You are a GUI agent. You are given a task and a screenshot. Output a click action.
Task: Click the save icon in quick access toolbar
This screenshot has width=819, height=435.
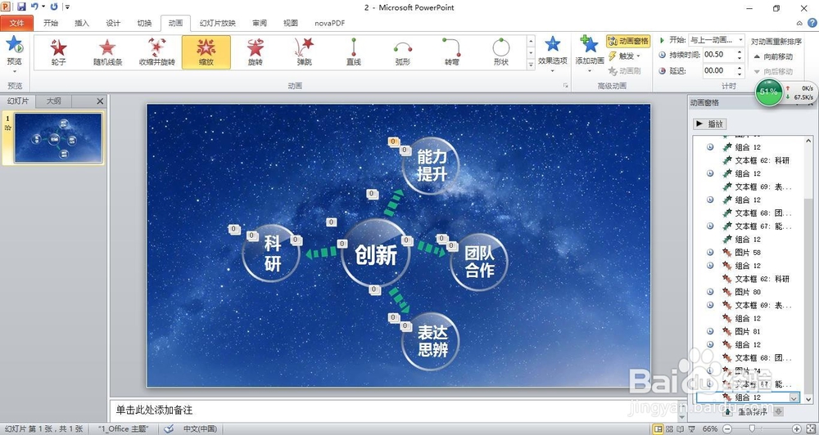tap(21, 7)
